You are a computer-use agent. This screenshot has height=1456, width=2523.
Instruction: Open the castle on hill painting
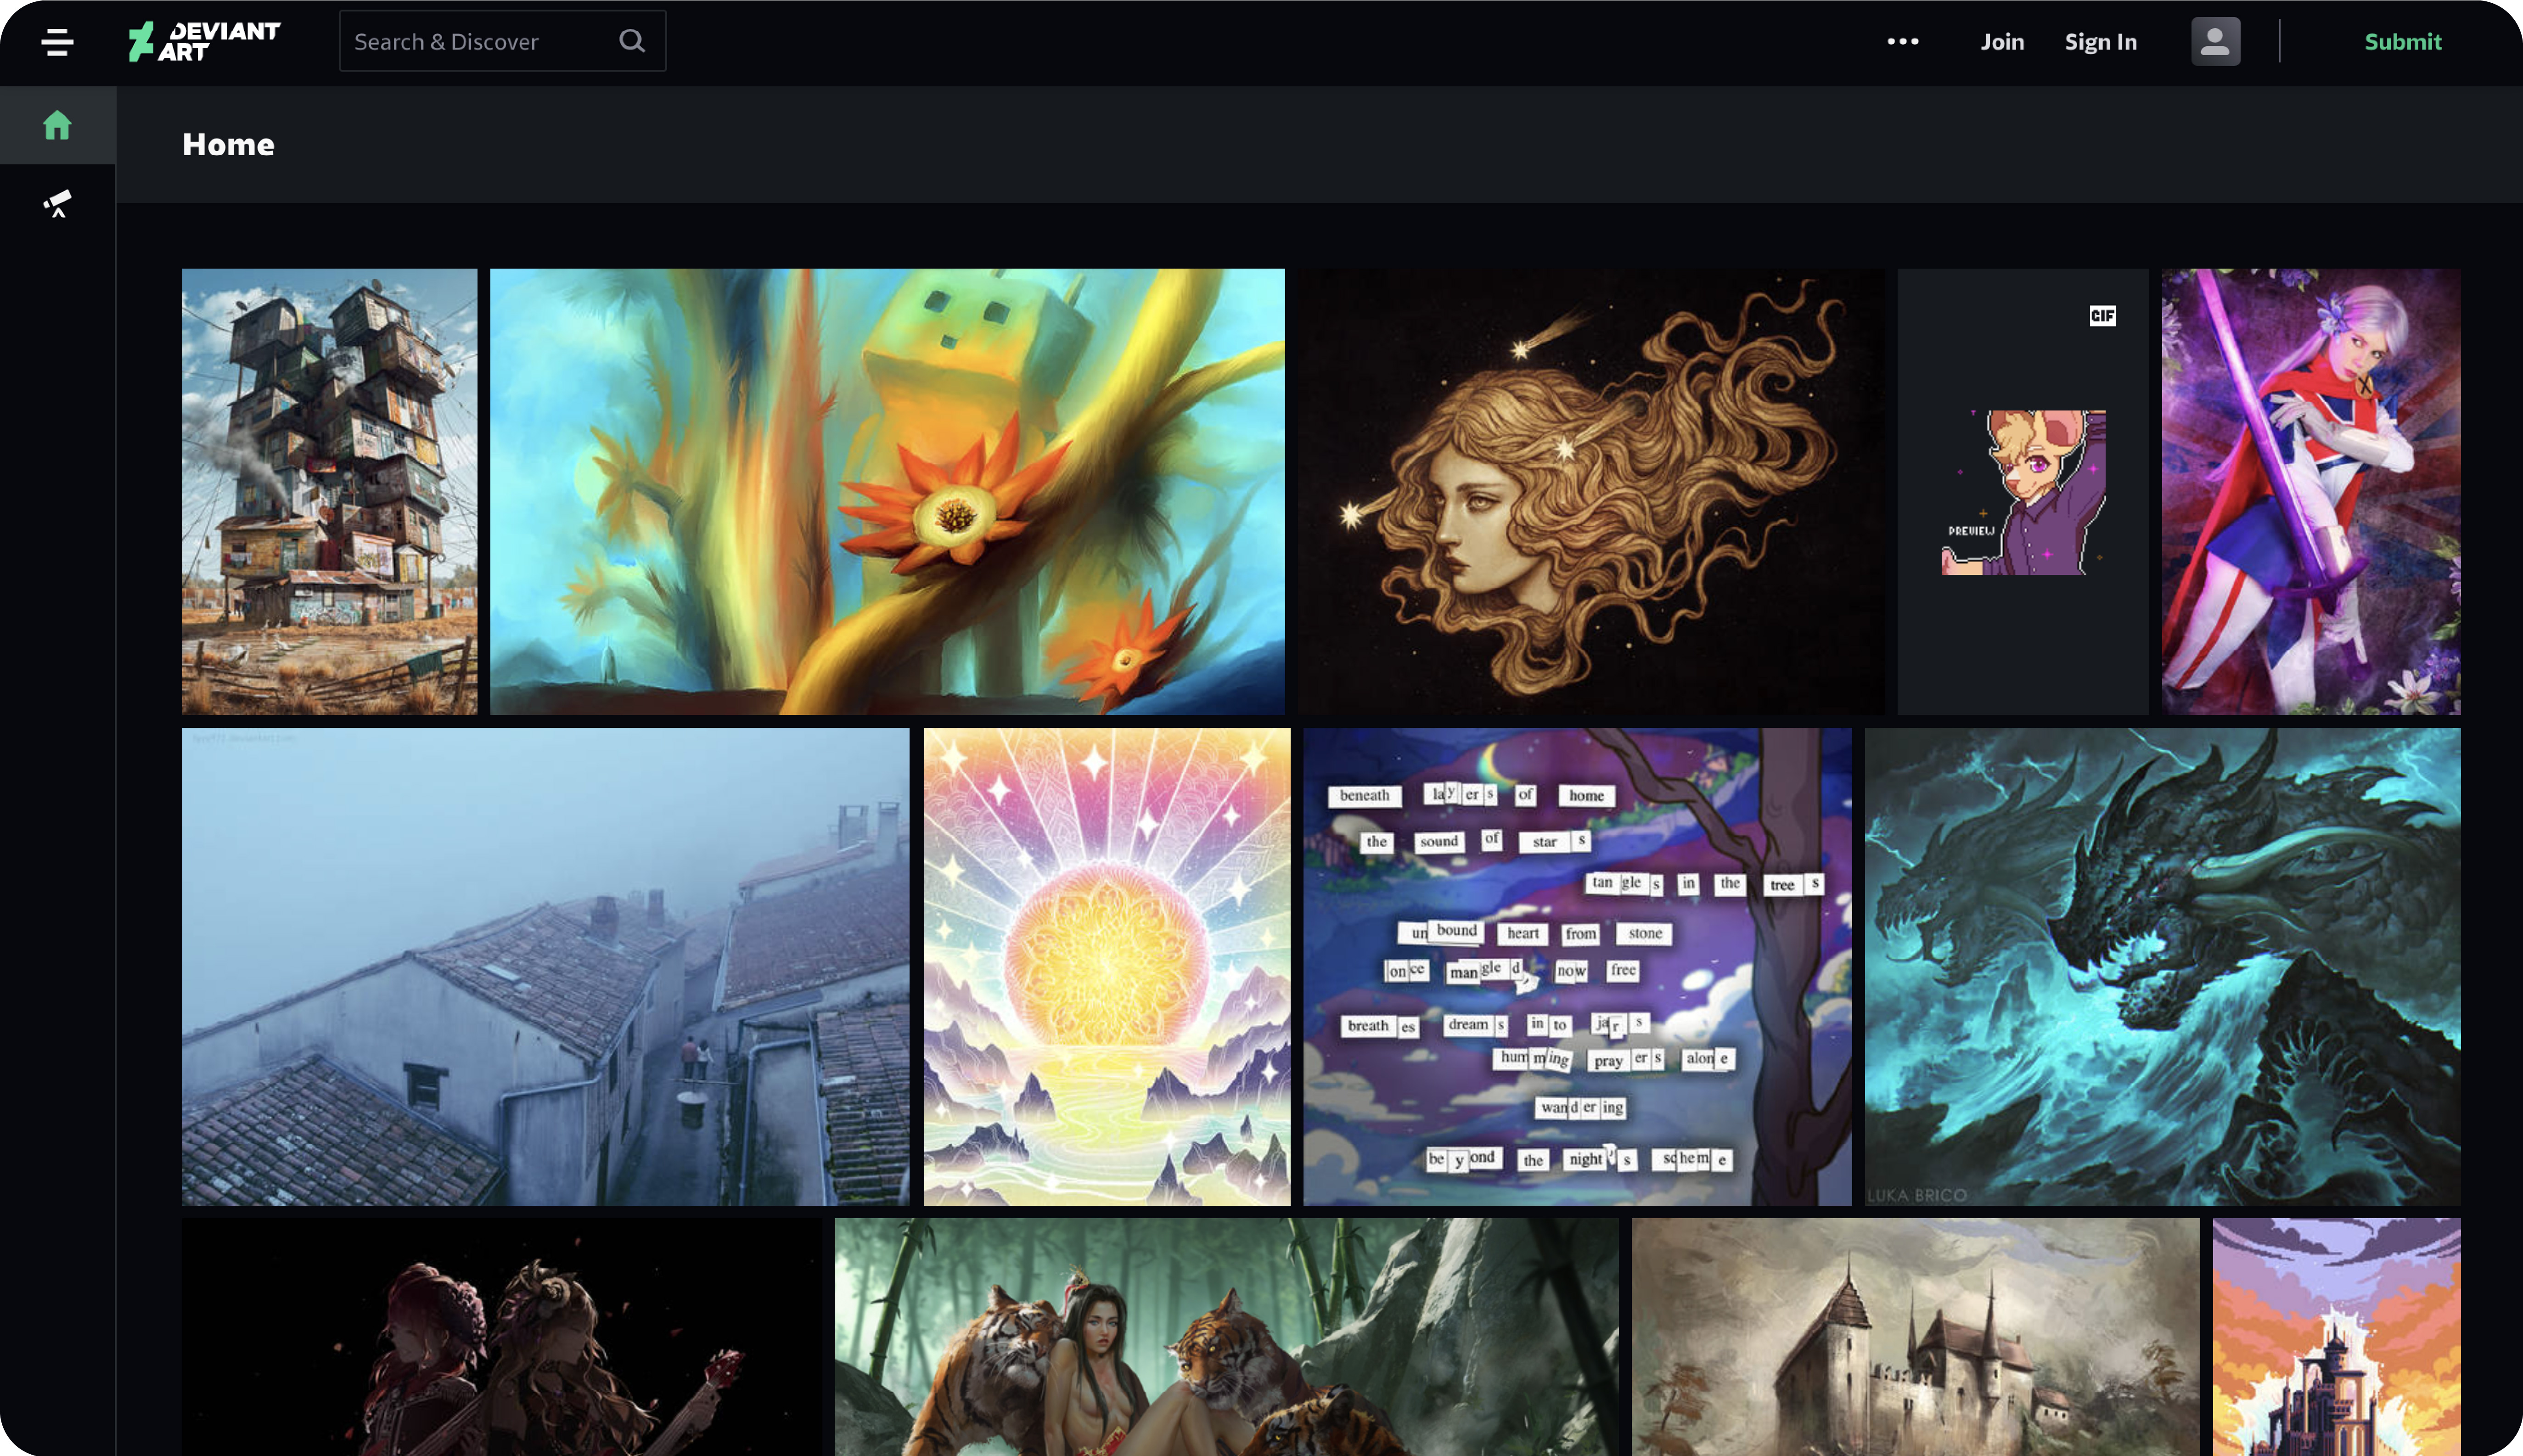(1916, 1337)
